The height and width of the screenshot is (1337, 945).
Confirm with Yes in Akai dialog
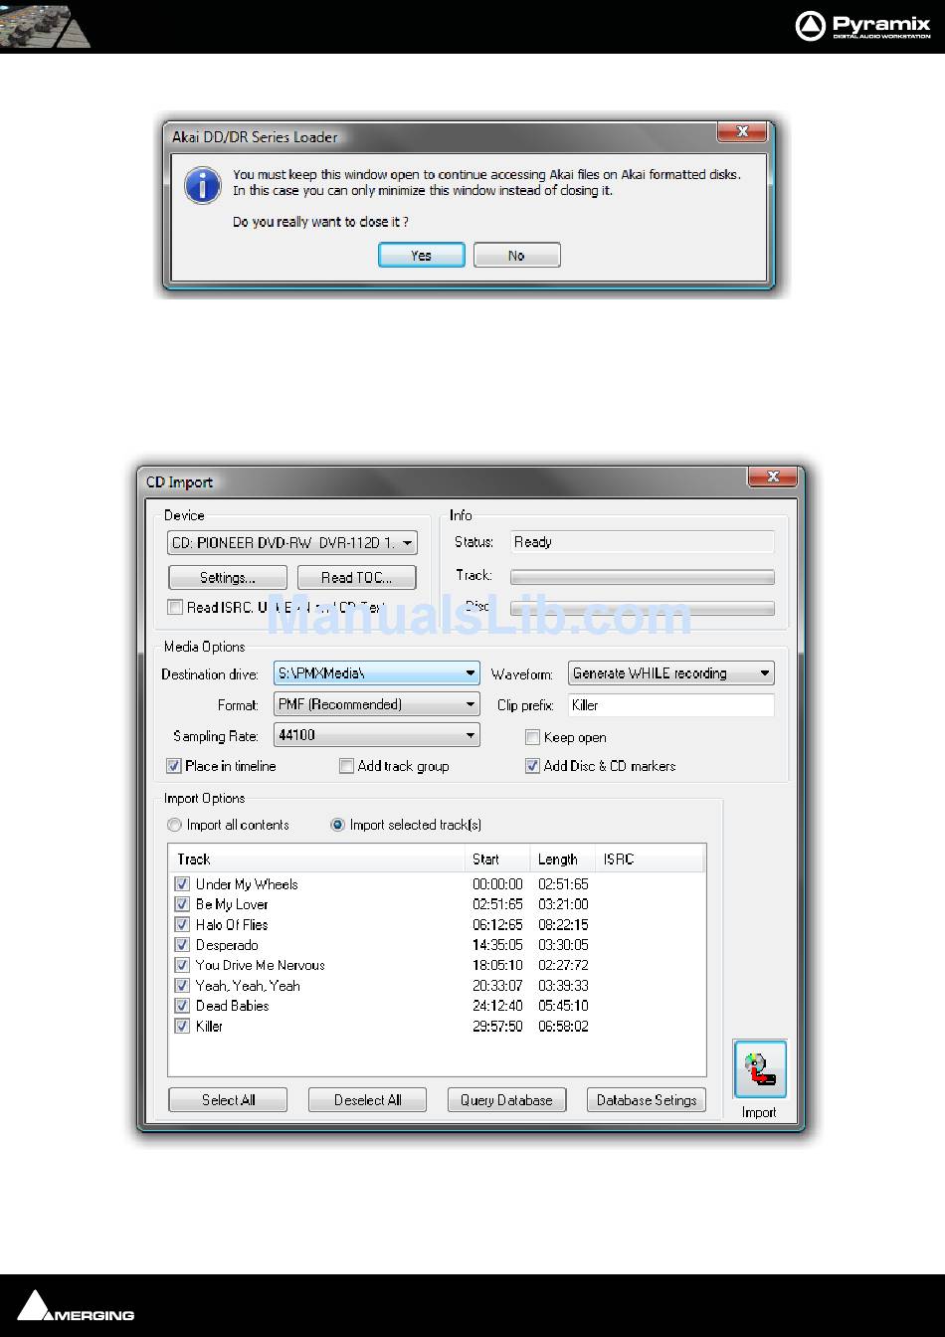point(421,256)
